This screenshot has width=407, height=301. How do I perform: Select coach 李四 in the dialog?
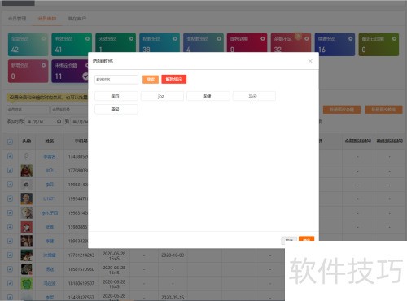pyautogui.click(x=116, y=96)
